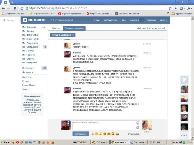This screenshot has height=145, width=194.
Task: Open the browser wrench settings menu
Action: (189, 8)
